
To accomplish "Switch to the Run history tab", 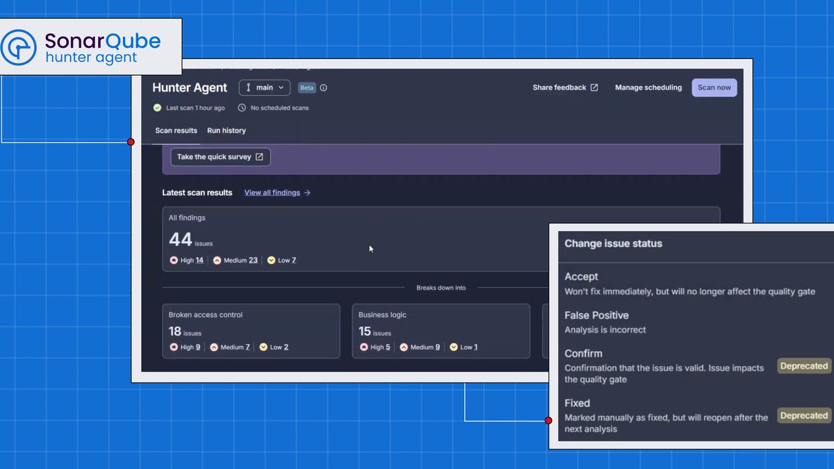I will tap(227, 131).
